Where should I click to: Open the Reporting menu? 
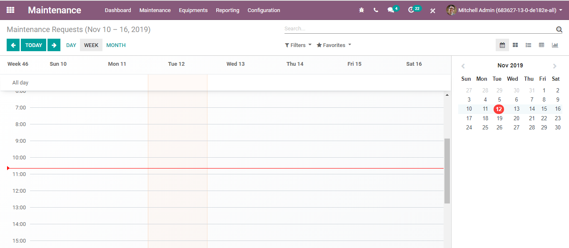click(227, 10)
